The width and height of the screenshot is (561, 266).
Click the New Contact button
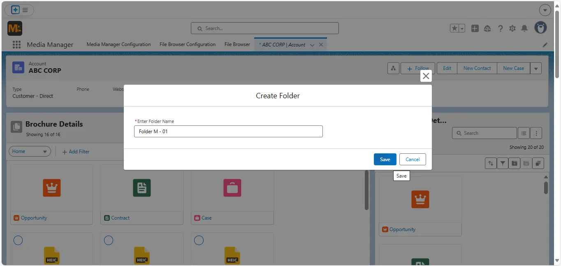tap(477, 68)
